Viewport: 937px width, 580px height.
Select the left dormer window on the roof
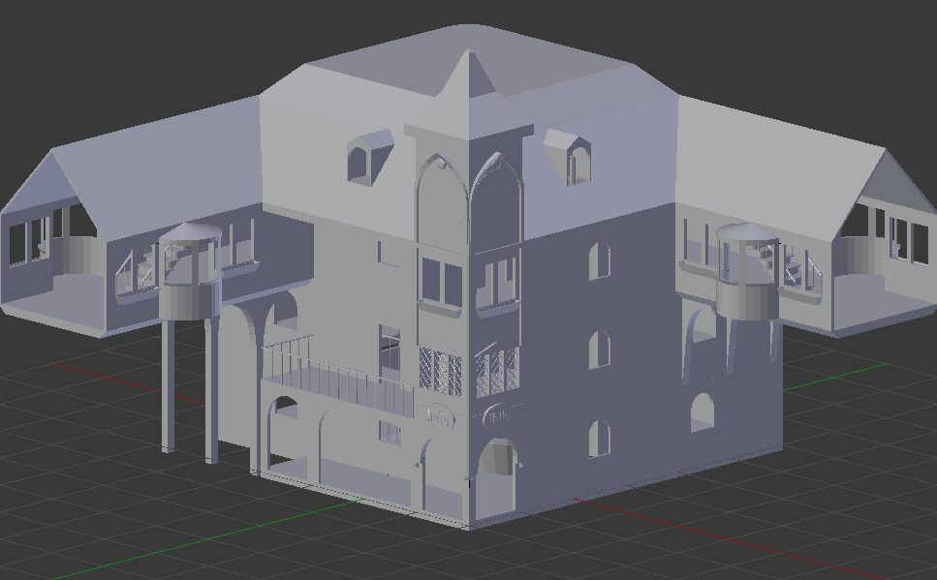click(369, 157)
